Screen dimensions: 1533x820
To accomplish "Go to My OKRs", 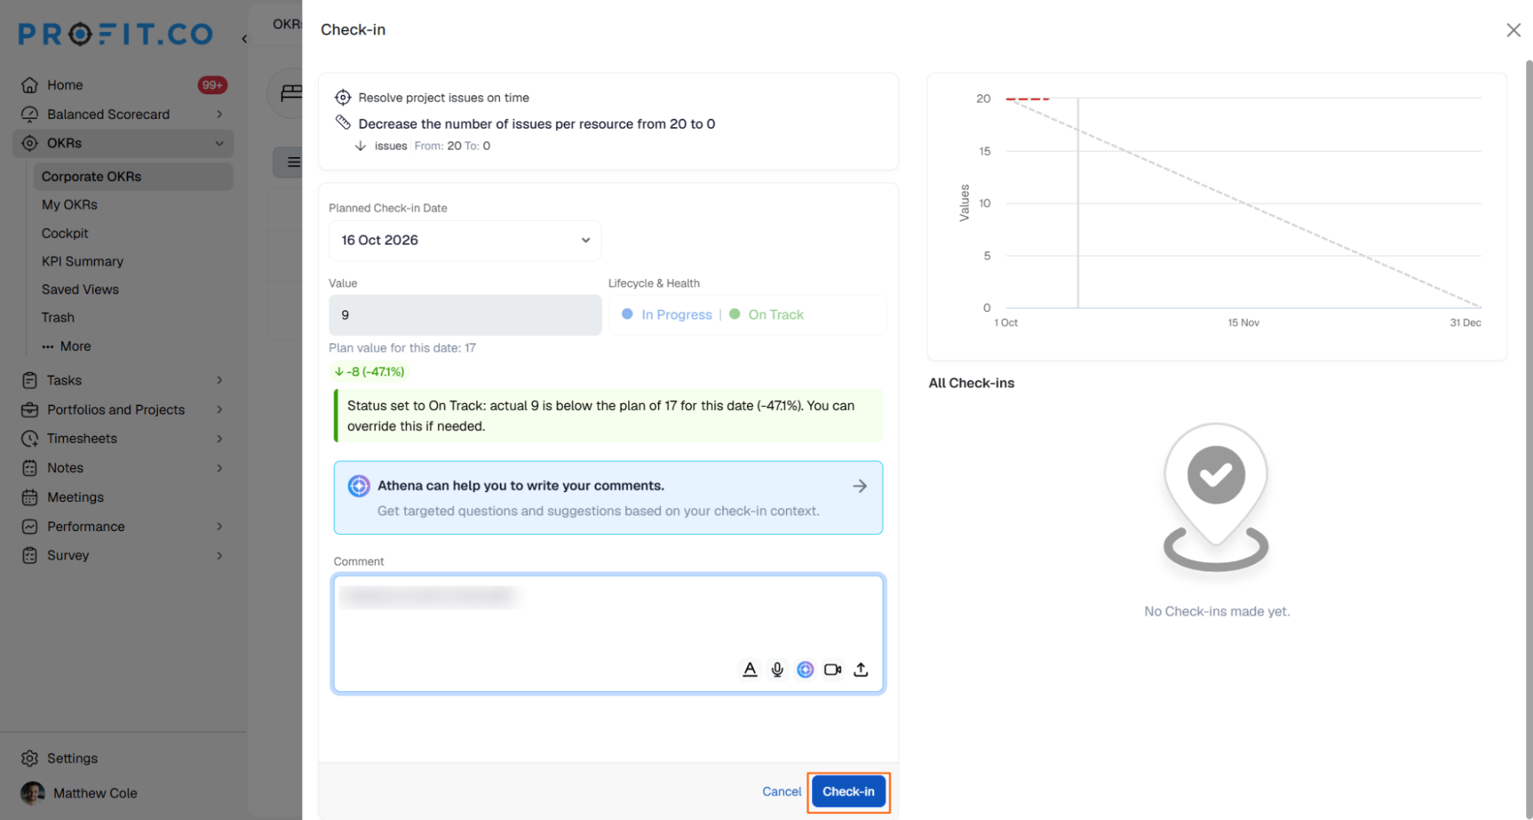I will click(x=69, y=205).
